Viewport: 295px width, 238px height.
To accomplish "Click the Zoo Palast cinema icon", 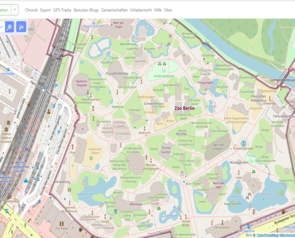I will tap(62, 224).
